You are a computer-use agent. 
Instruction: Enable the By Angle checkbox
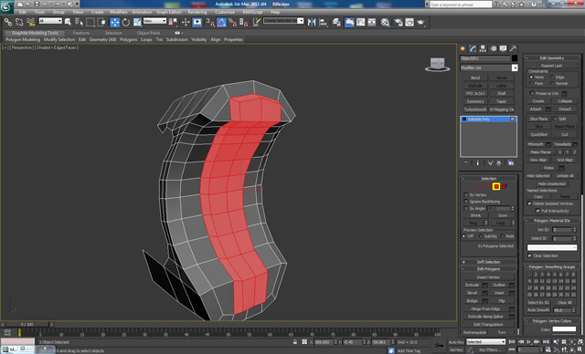466,208
